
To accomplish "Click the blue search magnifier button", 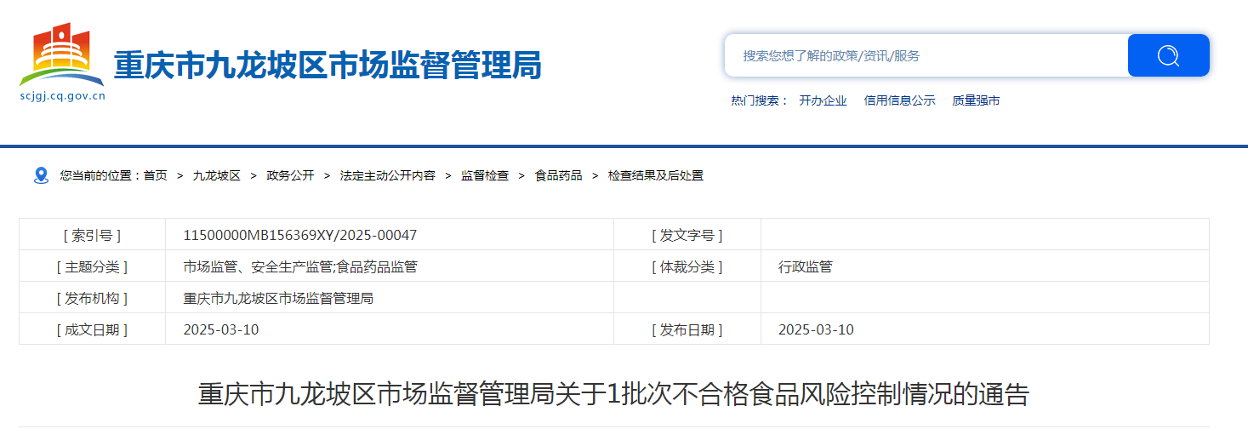I will (x=1168, y=55).
